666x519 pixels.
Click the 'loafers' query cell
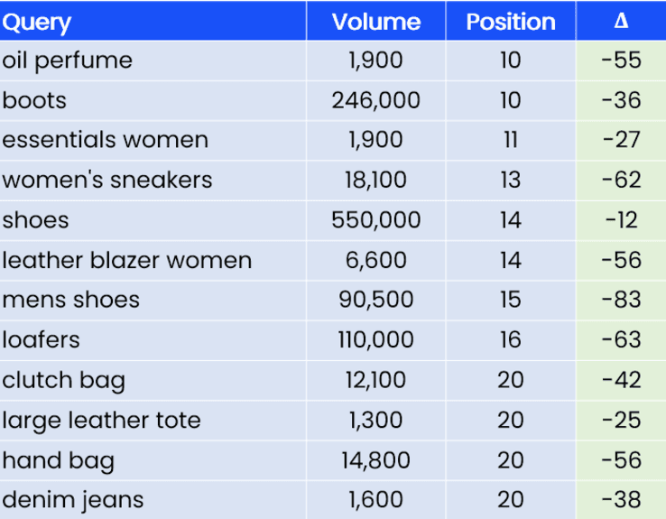42,340
